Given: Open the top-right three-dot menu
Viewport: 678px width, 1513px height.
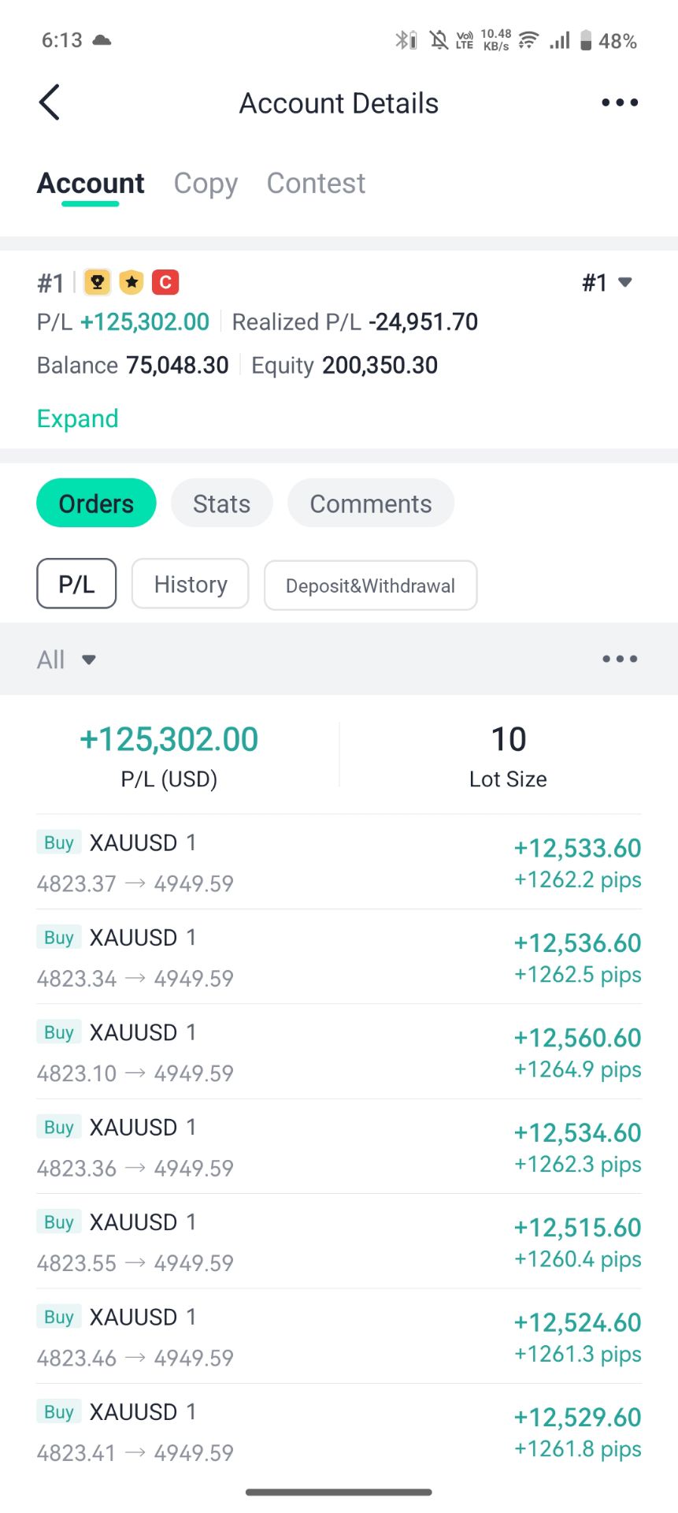Looking at the screenshot, I should (x=620, y=102).
